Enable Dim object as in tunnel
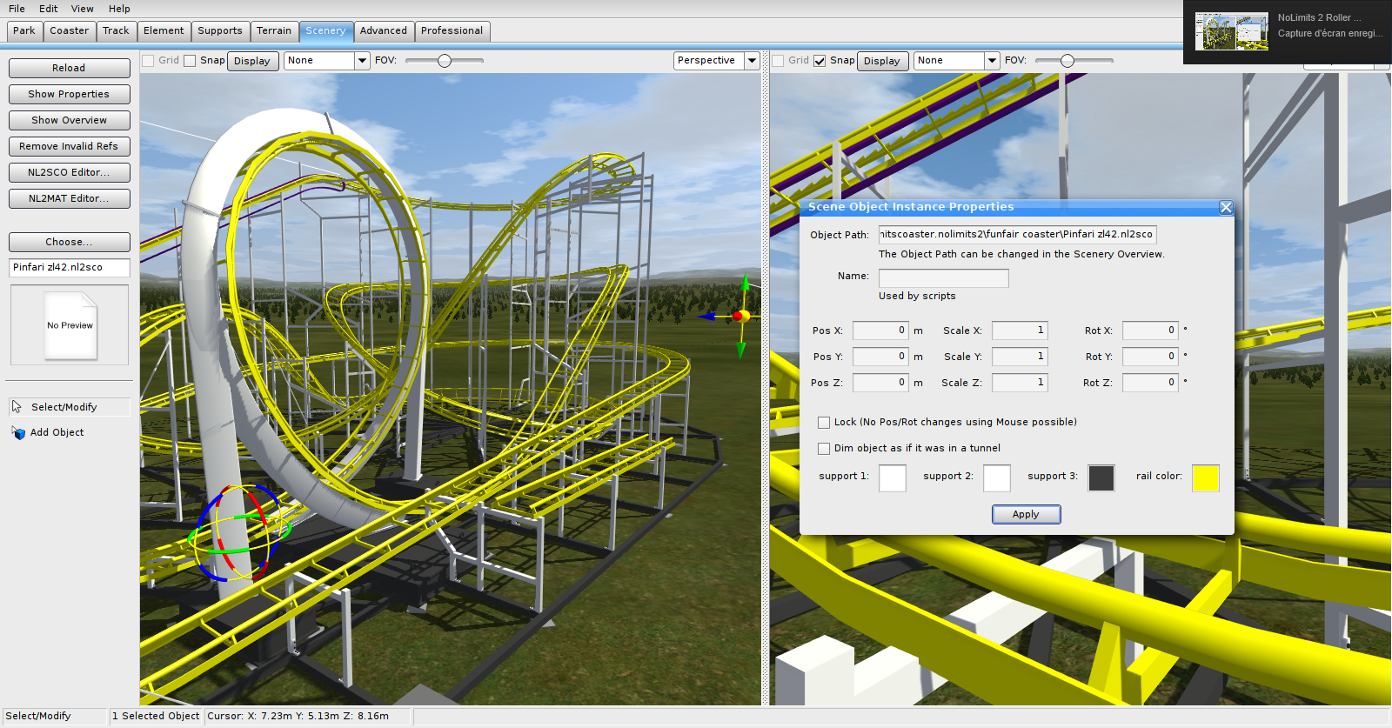 tap(824, 449)
